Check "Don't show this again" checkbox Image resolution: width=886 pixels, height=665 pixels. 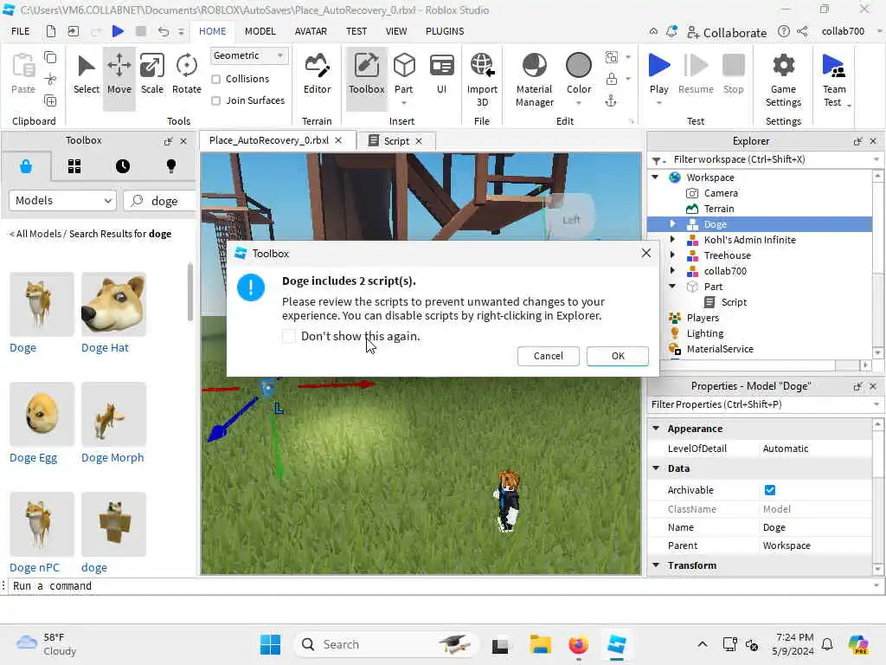(289, 336)
